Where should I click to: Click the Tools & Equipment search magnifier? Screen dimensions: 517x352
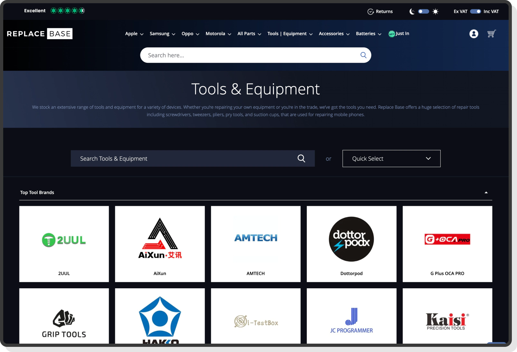301,158
